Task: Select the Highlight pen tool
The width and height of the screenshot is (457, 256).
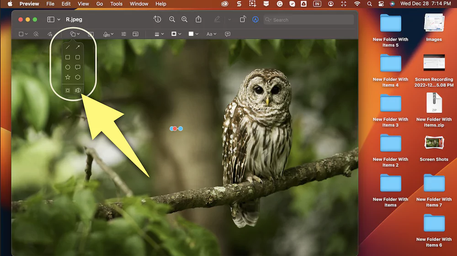Action: click(217, 19)
